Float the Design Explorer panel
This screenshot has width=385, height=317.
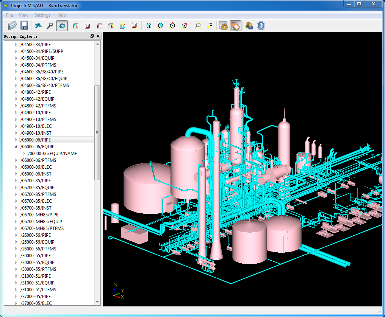click(x=92, y=36)
